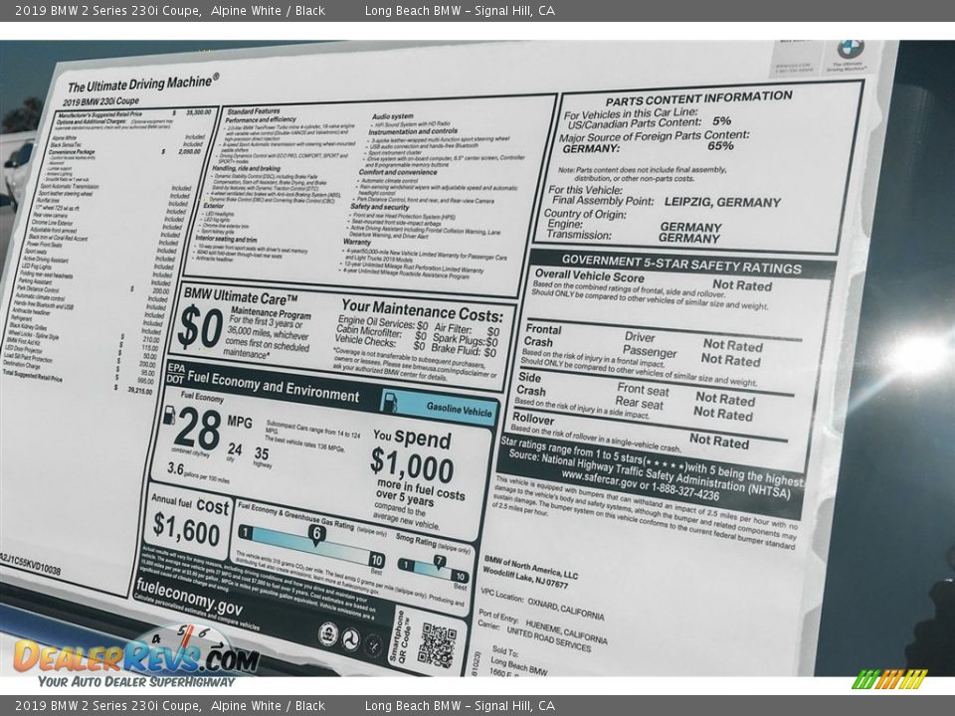The image size is (955, 716).
Task: Click the DOT triskelion seal icon
Action: click(350, 638)
